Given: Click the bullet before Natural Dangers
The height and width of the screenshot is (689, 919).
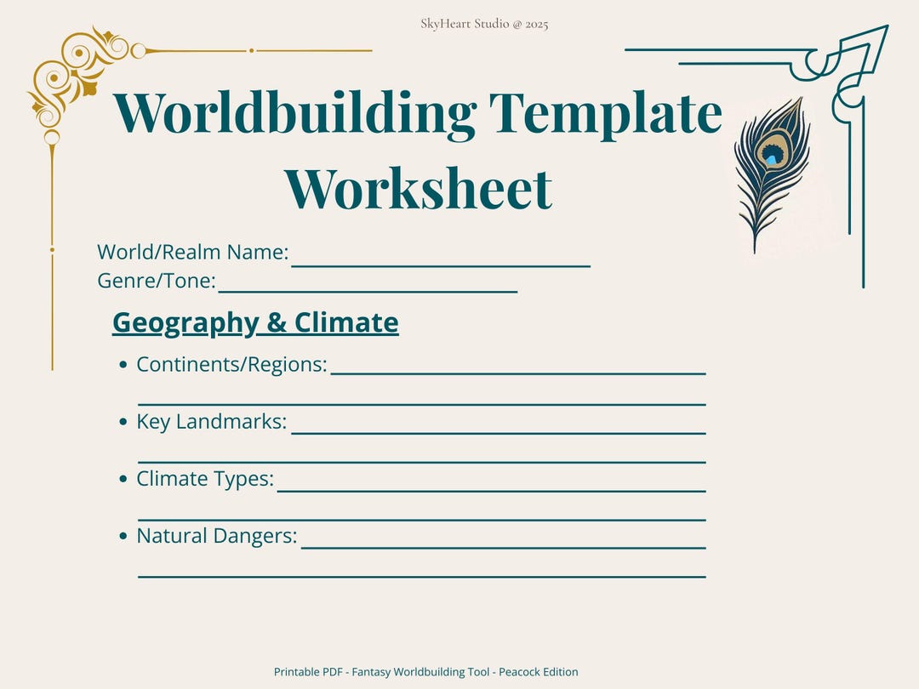Looking at the screenshot, I should click(123, 536).
